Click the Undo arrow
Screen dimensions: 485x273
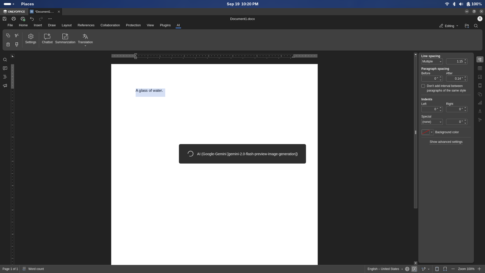click(32, 19)
